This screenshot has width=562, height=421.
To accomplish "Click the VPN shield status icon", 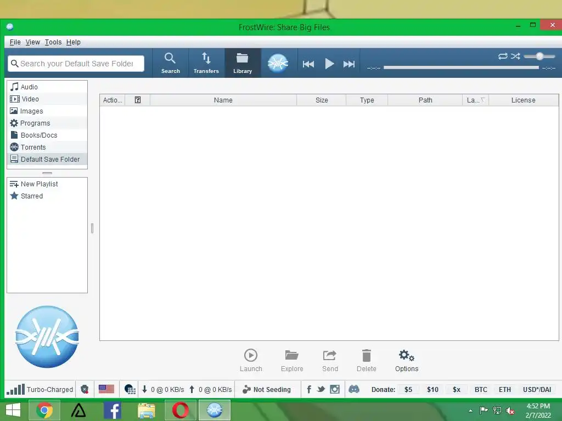I will click(x=85, y=390).
